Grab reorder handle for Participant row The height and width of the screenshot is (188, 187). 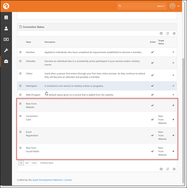[20, 86]
